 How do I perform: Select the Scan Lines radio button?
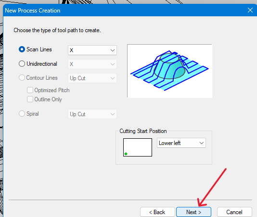[22, 49]
